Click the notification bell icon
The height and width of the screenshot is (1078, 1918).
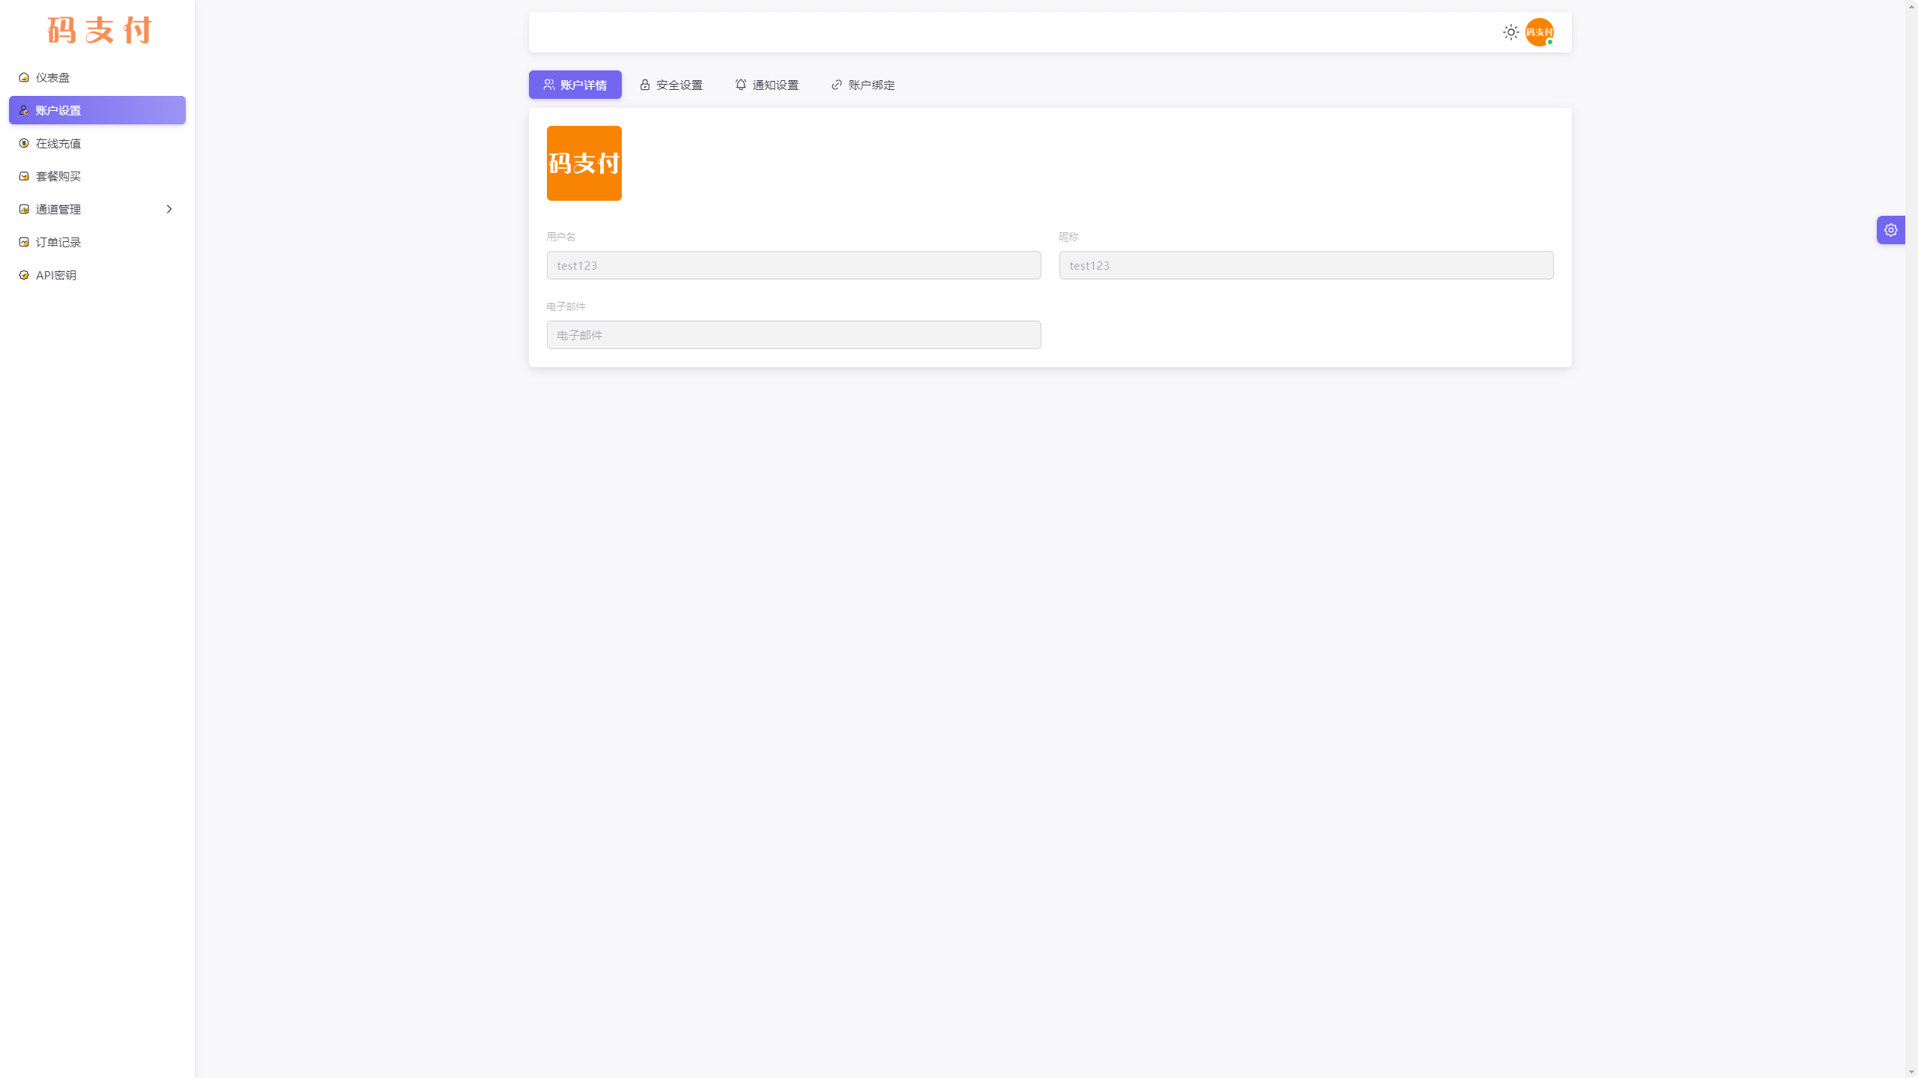click(x=740, y=85)
